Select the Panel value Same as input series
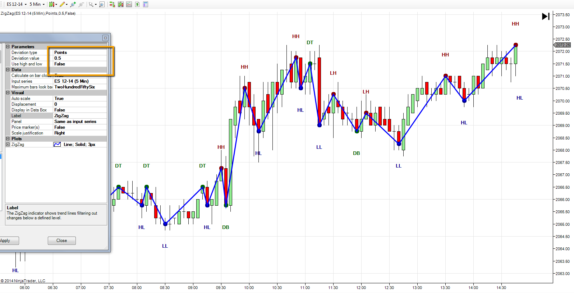The image size is (574, 293). (80, 122)
